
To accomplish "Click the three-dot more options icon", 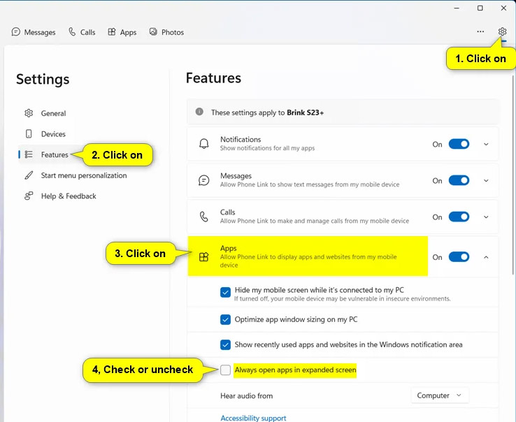I will (480, 31).
